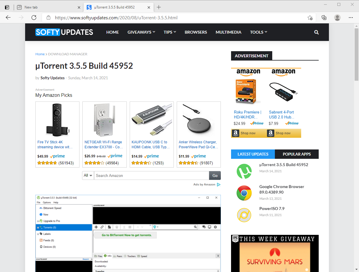Screen dimensions: 359x272
Task: Open Fire TV Stick 4K streaming device link
Action: point(55,144)
